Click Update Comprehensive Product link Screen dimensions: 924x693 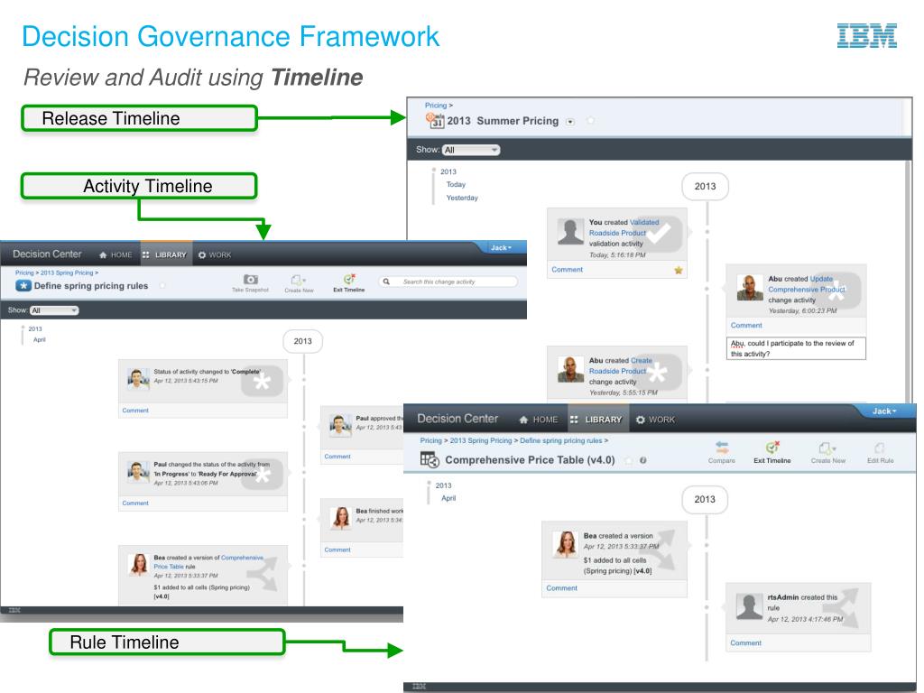pos(807,284)
